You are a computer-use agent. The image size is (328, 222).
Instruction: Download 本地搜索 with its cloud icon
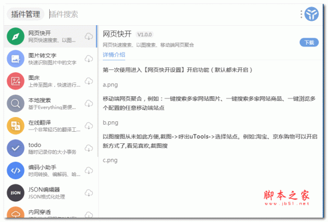89,103
